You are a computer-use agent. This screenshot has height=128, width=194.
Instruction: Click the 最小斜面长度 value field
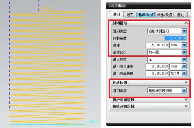pyautogui.click(x=157, y=73)
